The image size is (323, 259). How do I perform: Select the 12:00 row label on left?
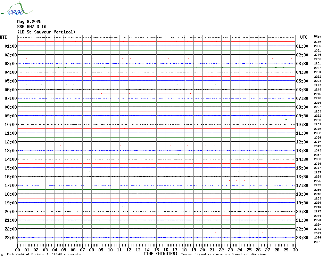coord(11,142)
